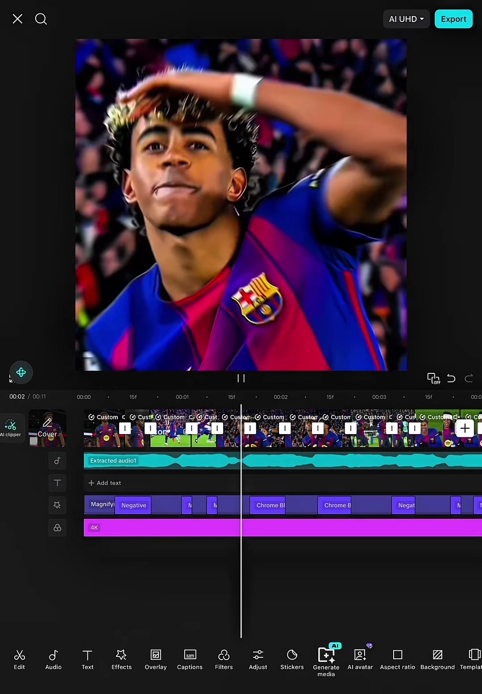Select the Negat effect clip near 00:03
The image size is (482, 694).
(404, 505)
